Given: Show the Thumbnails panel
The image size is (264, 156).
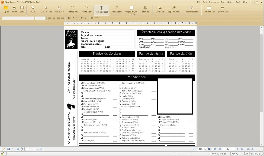Looking at the screenshot, I should tap(209, 9).
